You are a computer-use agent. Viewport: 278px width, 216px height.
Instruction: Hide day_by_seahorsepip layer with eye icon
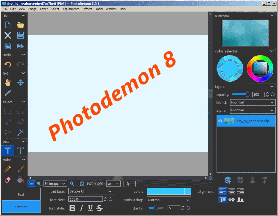point(220,121)
